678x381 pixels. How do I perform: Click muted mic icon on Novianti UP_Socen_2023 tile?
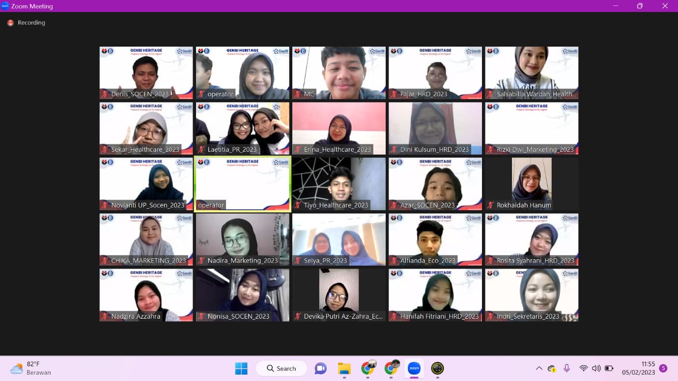point(105,205)
